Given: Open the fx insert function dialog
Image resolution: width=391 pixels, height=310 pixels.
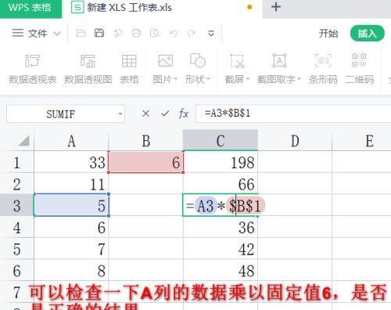Looking at the screenshot, I should click(x=184, y=114).
